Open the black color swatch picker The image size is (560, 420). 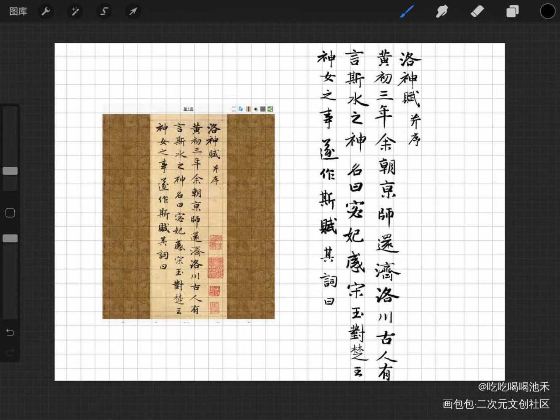pyautogui.click(x=547, y=11)
